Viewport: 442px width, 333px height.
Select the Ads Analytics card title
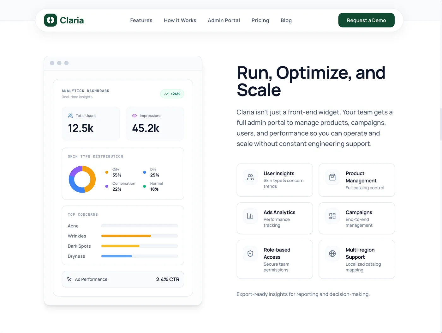pos(279,212)
